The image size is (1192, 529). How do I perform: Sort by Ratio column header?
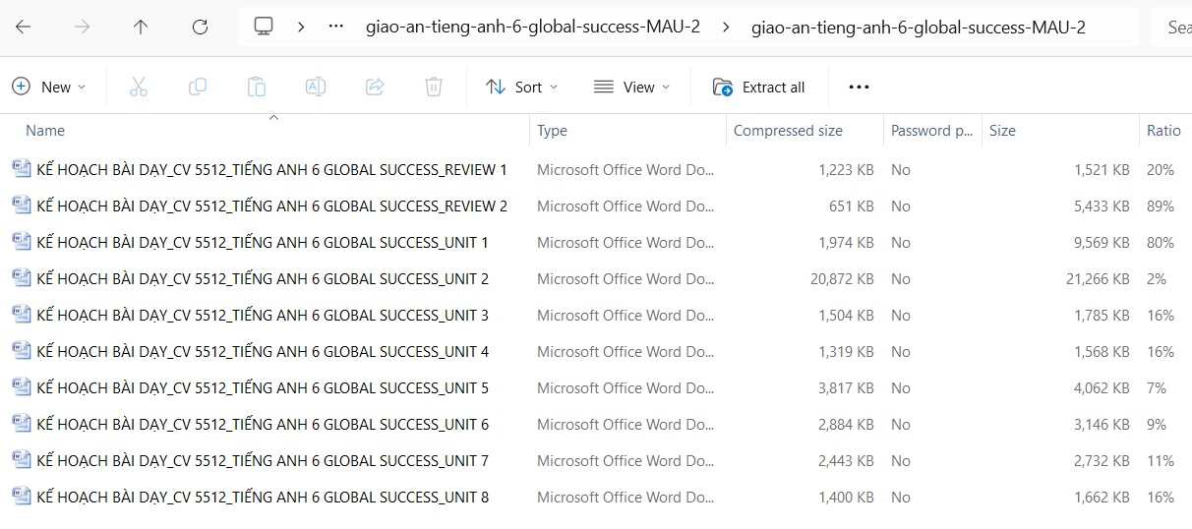point(1163,130)
